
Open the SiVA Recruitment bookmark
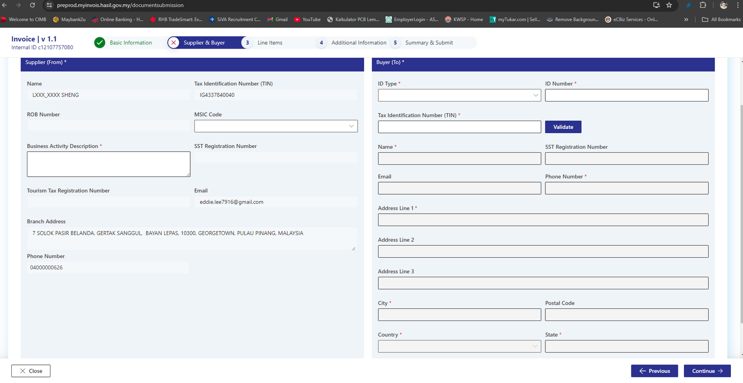235,20
